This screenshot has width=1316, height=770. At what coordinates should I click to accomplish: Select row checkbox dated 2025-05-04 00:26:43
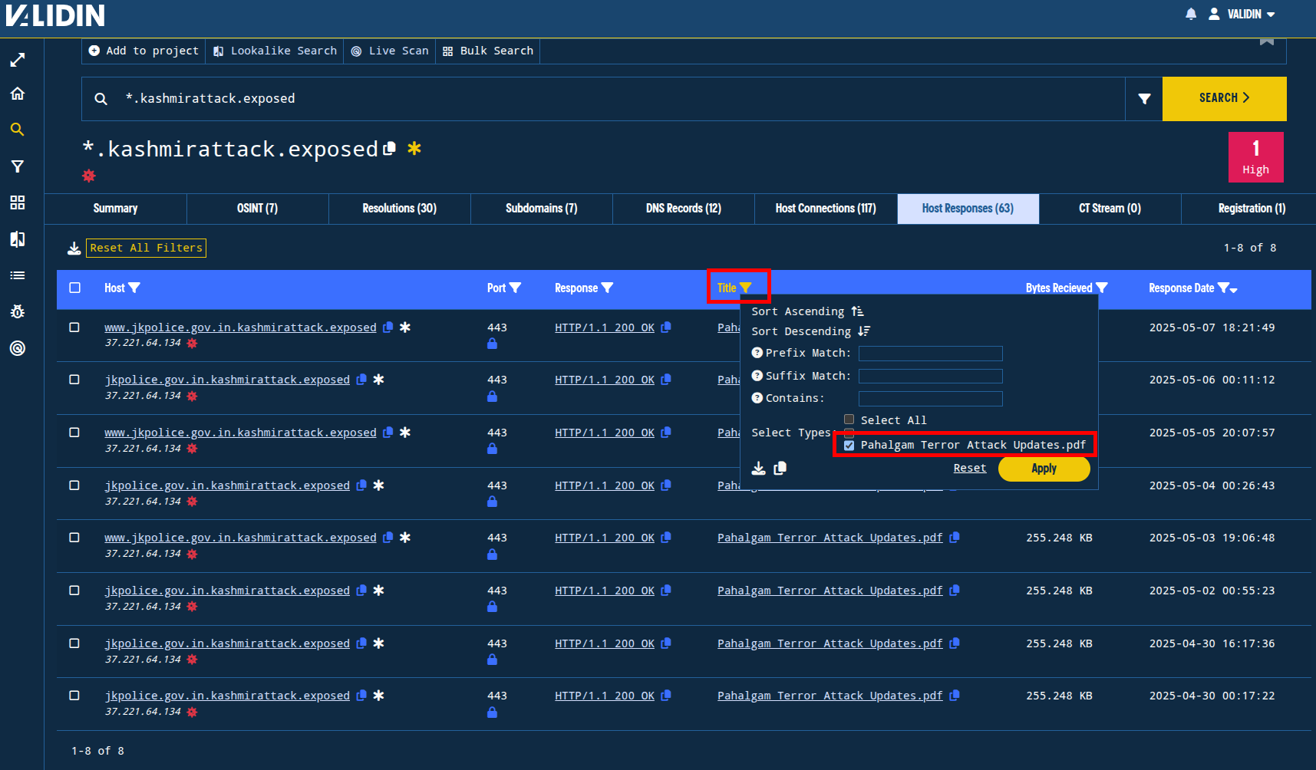[x=74, y=485]
